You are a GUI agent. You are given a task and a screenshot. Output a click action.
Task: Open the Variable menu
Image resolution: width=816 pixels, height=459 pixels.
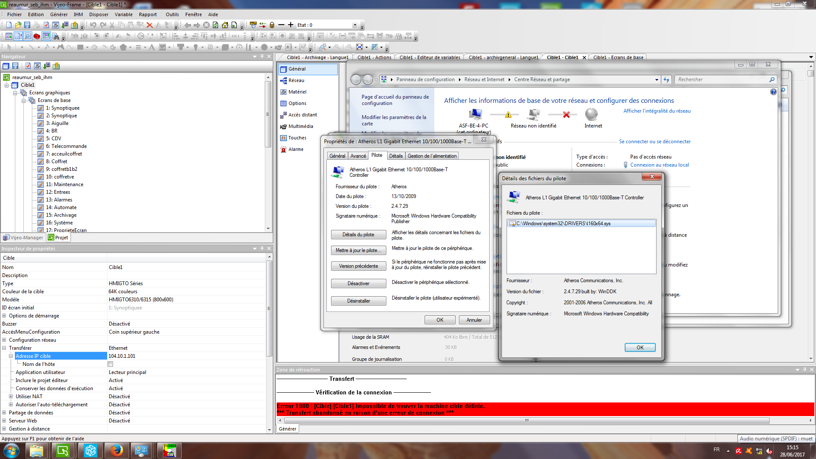click(123, 14)
